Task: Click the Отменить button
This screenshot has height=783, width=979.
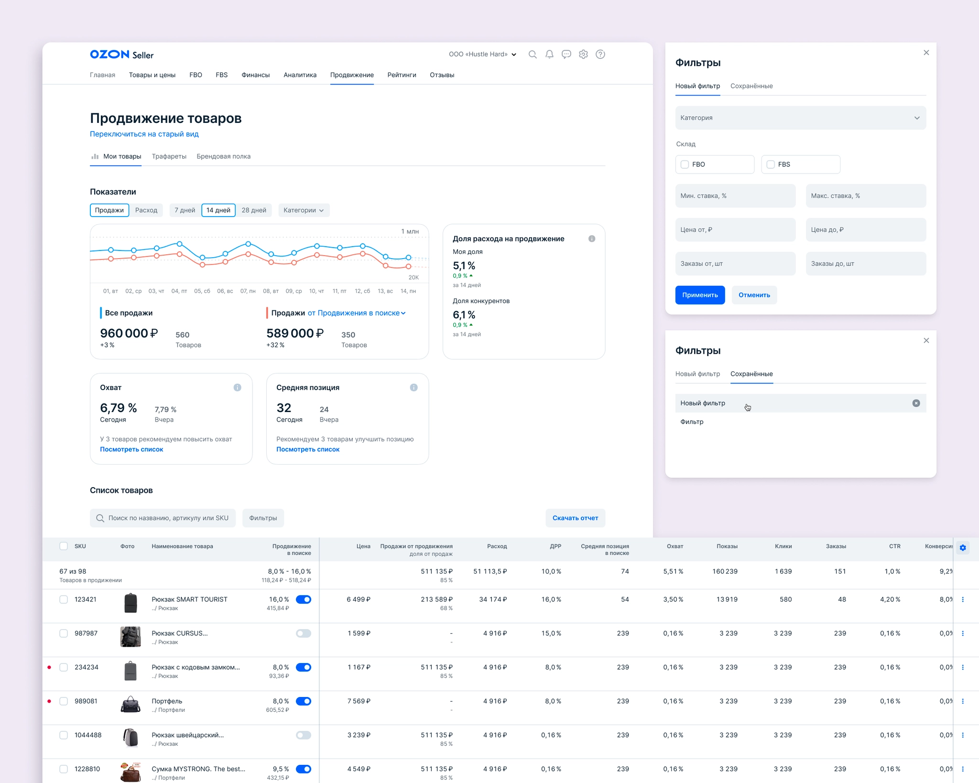Action: click(x=754, y=295)
